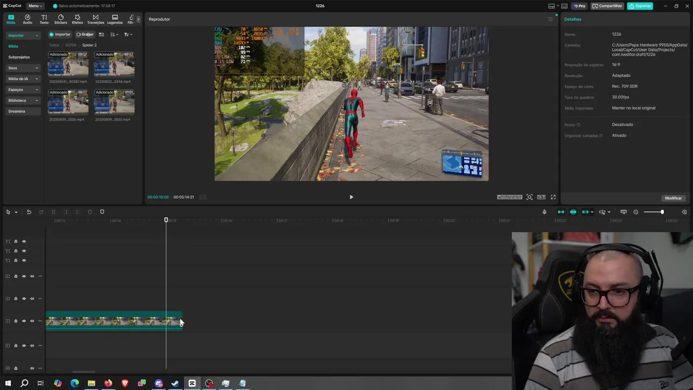Enter fullscreen preview

click(x=553, y=197)
